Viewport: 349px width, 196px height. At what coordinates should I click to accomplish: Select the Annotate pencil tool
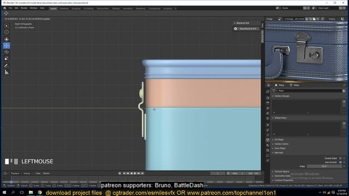tap(7, 65)
